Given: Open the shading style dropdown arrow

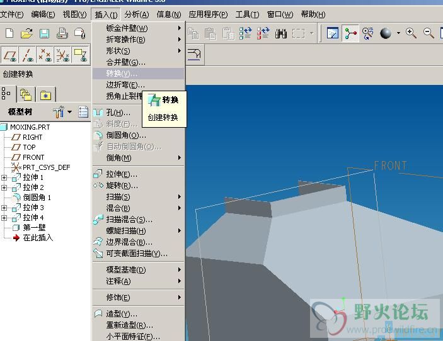Looking at the screenshot, I should 398,33.
